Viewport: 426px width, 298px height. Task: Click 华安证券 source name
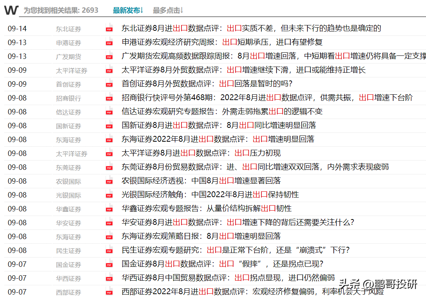point(68,223)
